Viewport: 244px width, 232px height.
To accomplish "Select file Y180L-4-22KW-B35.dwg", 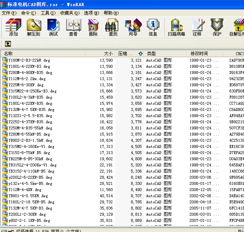I will [x=30, y=103].
